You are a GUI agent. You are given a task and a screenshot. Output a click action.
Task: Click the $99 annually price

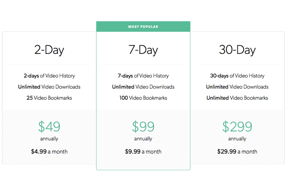click(x=143, y=127)
